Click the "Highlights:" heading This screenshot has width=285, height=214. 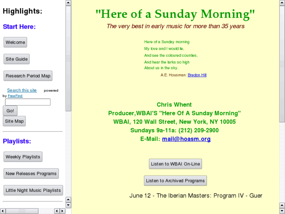pos(22,11)
